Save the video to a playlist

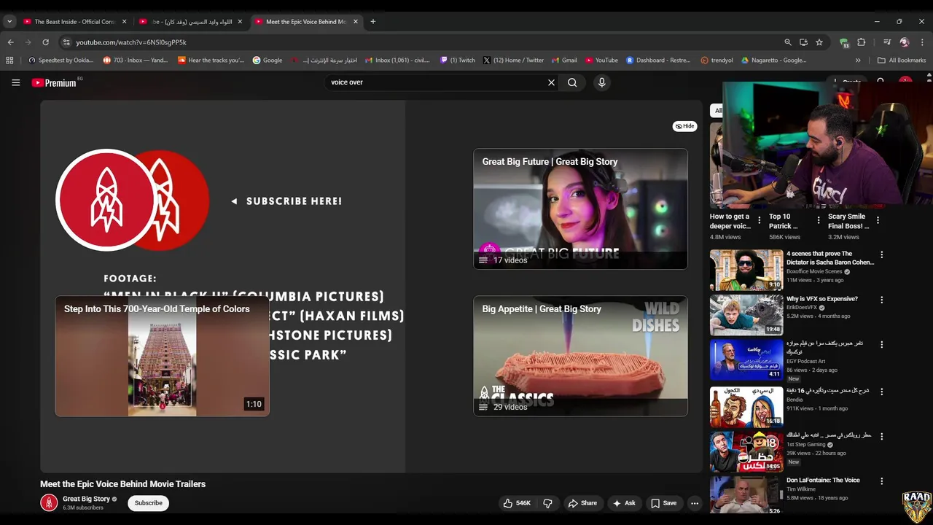(x=663, y=503)
